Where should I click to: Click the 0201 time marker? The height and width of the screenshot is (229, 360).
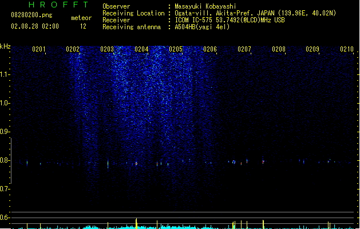point(38,49)
